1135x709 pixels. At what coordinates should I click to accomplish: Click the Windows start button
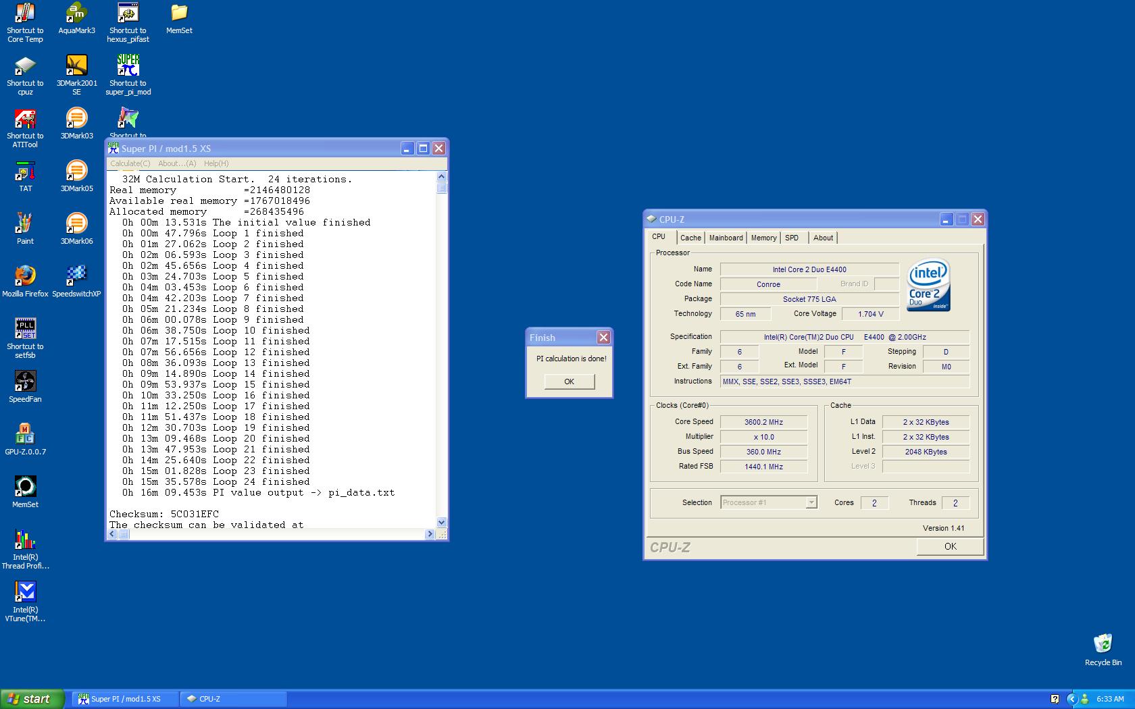[x=32, y=699]
